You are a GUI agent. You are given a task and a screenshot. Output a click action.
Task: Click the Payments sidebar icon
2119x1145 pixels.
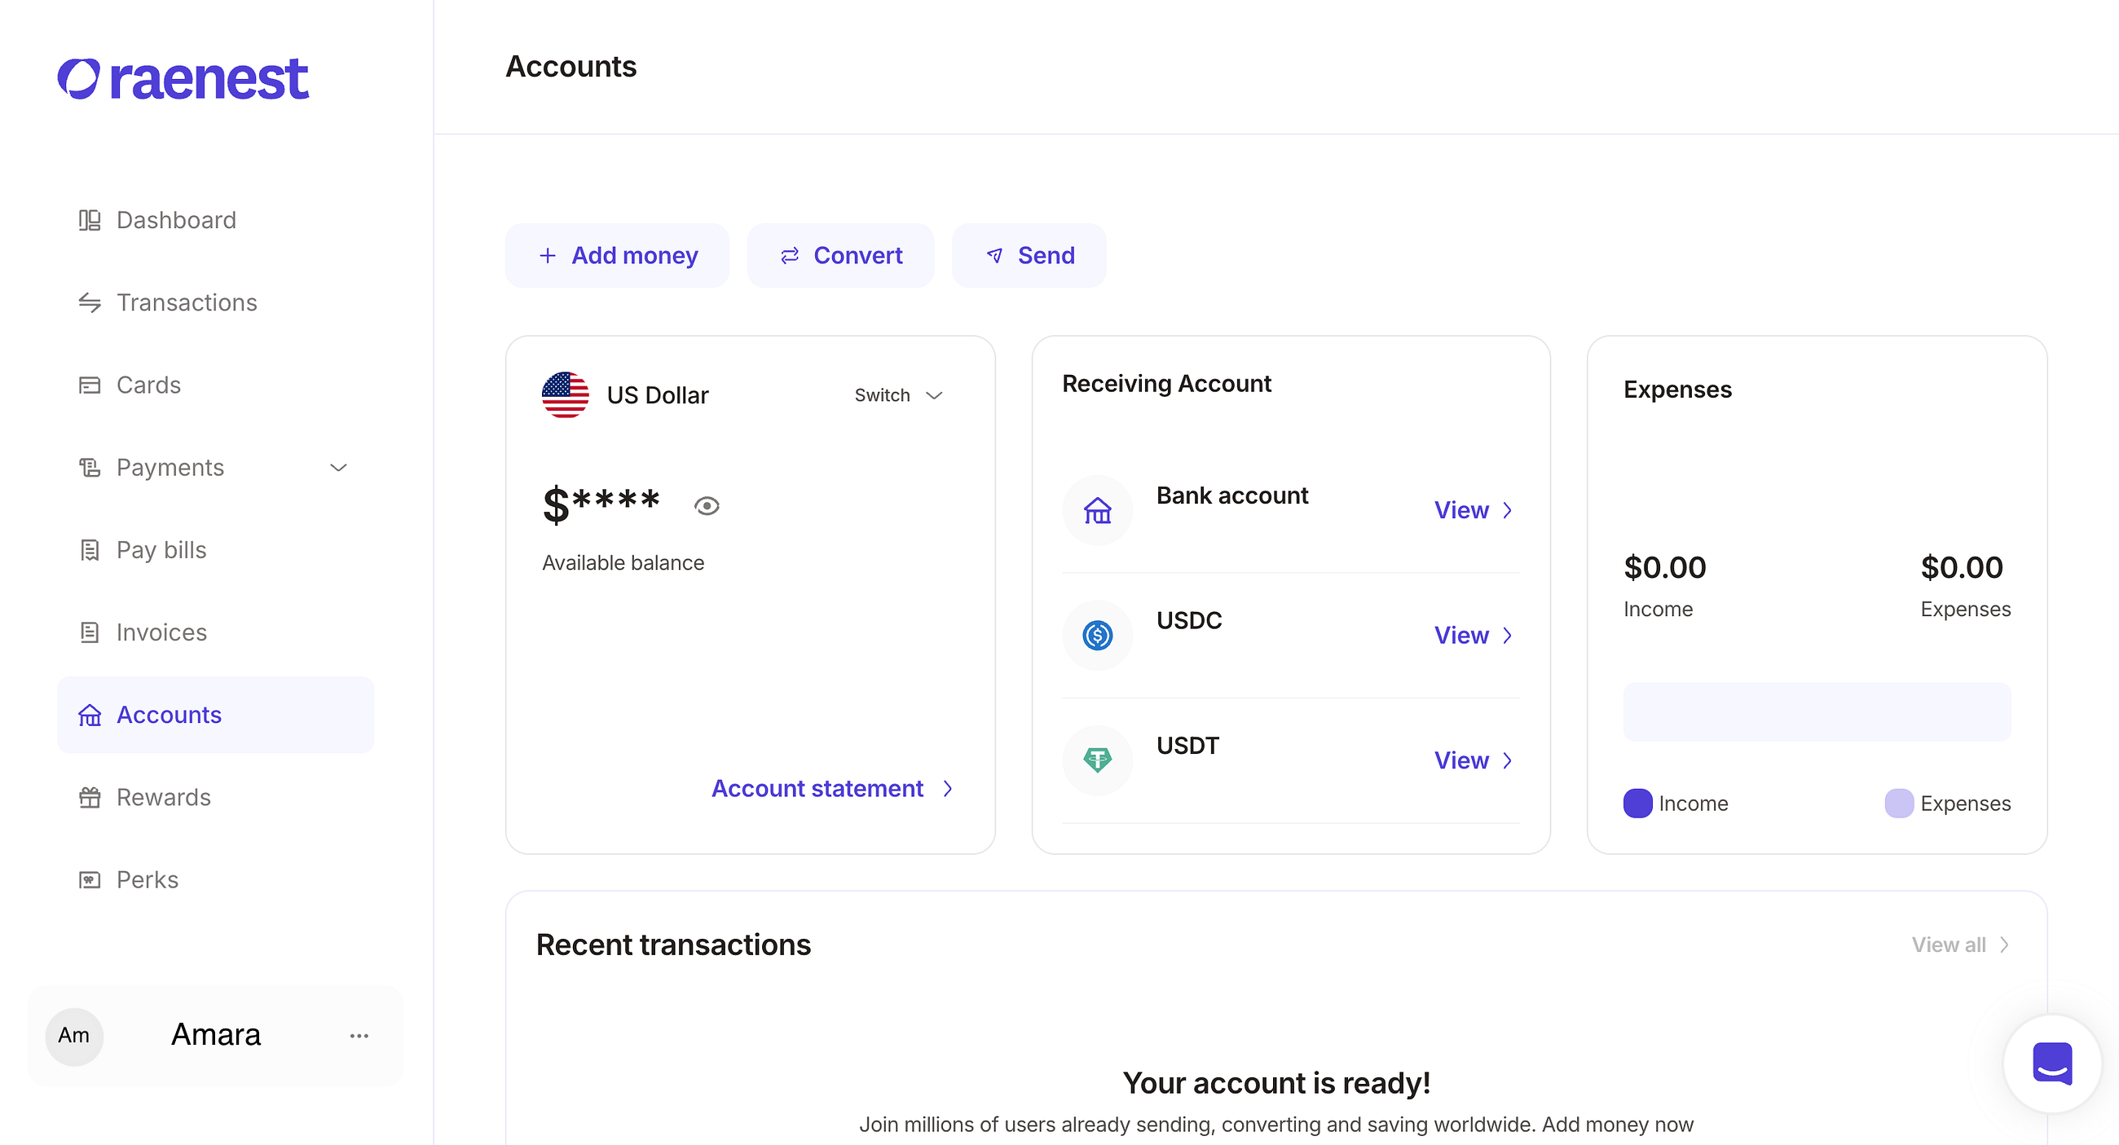[90, 467]
